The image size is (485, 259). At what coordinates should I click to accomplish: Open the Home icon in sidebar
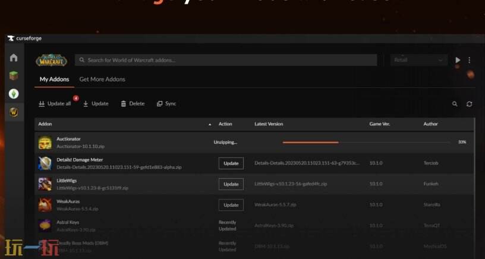(13, 58)
